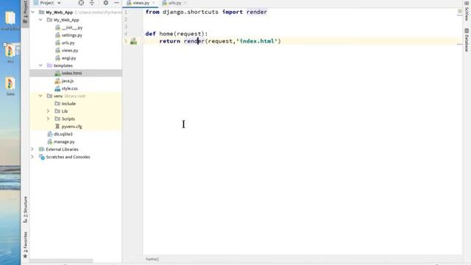The height and width of the screenshot is (265, 471).
Task: Click the folder icon on the desktop
Action: click(10, 18)
